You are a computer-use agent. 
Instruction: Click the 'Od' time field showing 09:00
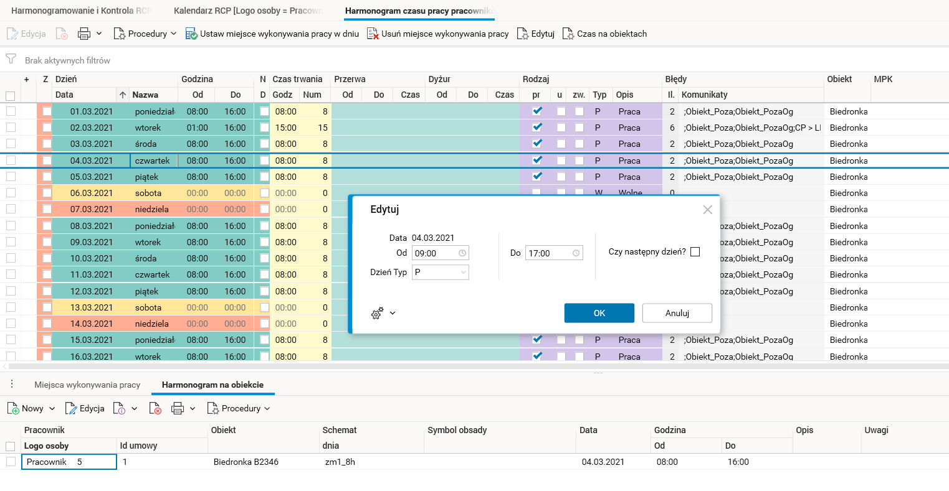click(435, 253)
